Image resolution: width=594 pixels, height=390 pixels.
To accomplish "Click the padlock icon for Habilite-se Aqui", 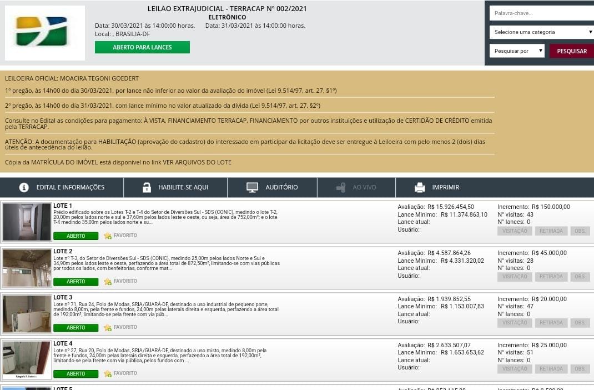I will (x=147, y=187).
